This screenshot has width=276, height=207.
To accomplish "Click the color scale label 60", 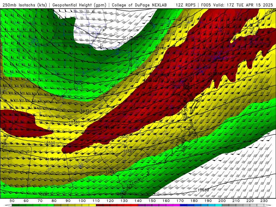I will [x=26, y=201].
